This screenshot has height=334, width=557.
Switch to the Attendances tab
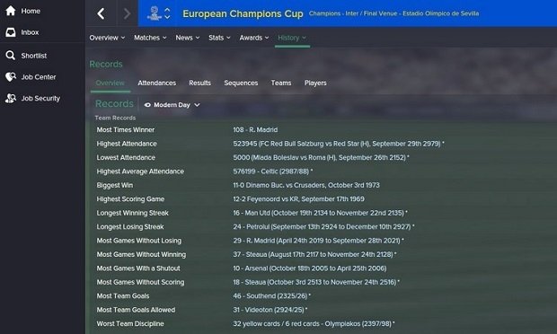click(156, 83)
